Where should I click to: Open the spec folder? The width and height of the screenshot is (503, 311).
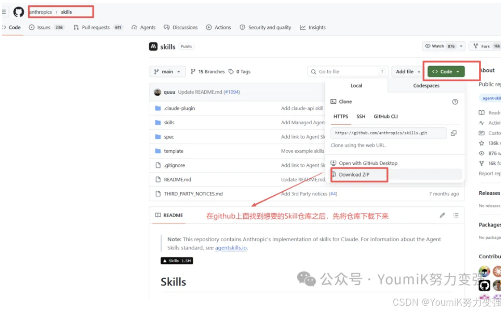click(x=169, y=137)
